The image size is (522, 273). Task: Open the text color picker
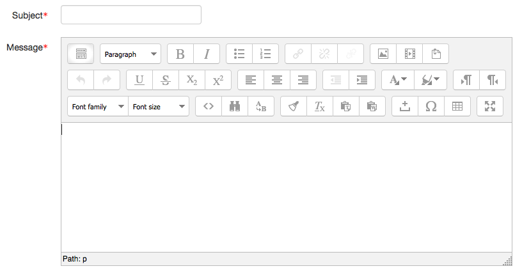pos(398,80)
